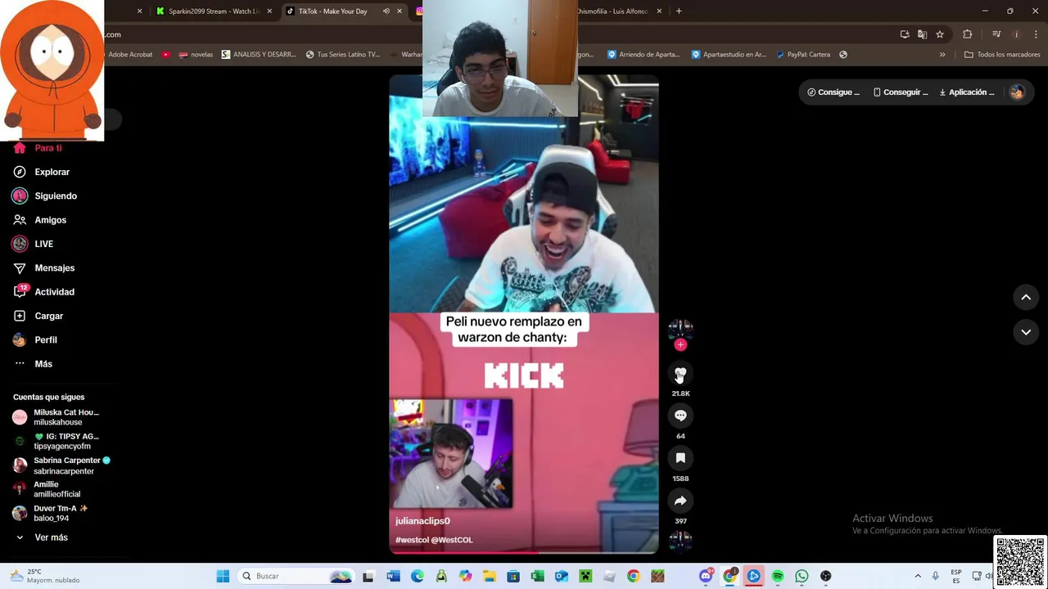
Task: Seek video using bottom progress bar
Action: pyautogui.click(x=524, y=552)
